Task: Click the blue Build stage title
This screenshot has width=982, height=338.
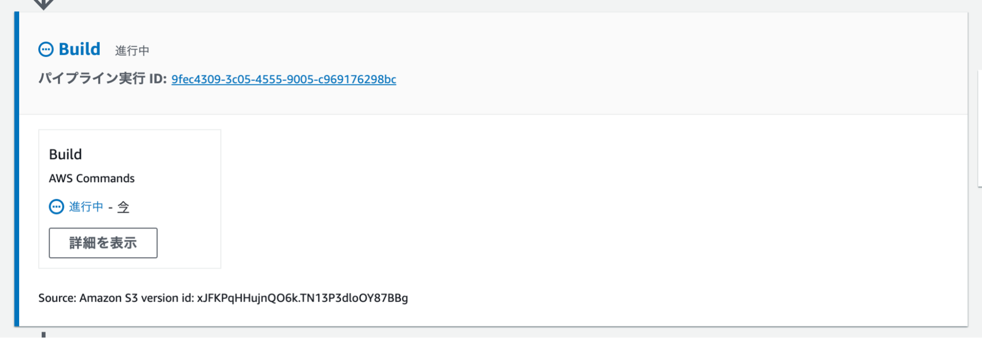Action: [x=79, y=49]
